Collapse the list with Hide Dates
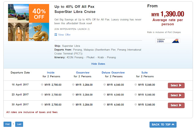The width and height of the screenshot is (196, 130). tap(98, 64)
